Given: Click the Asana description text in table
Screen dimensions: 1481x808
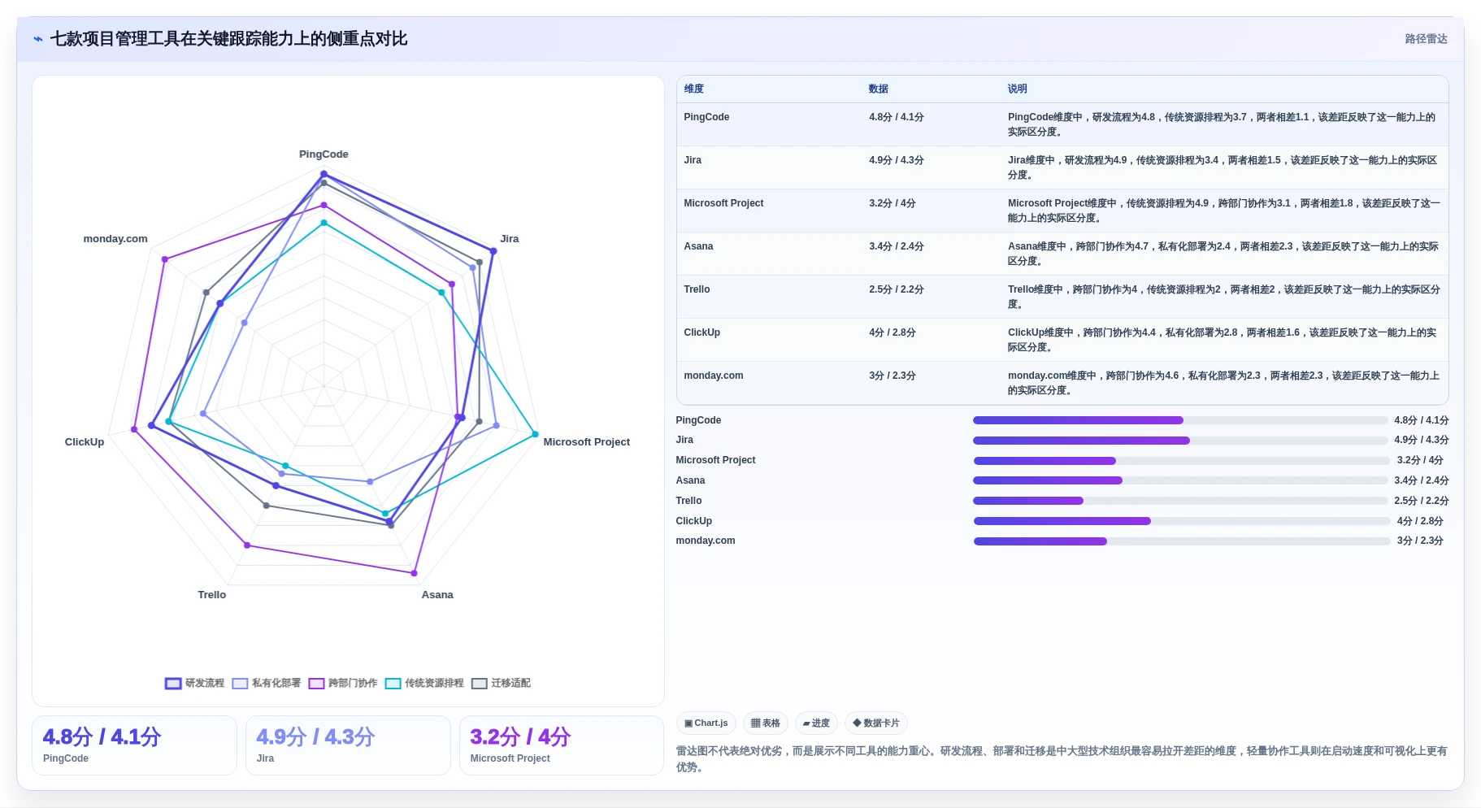Looking at the screenshot, I should 1223,254.
